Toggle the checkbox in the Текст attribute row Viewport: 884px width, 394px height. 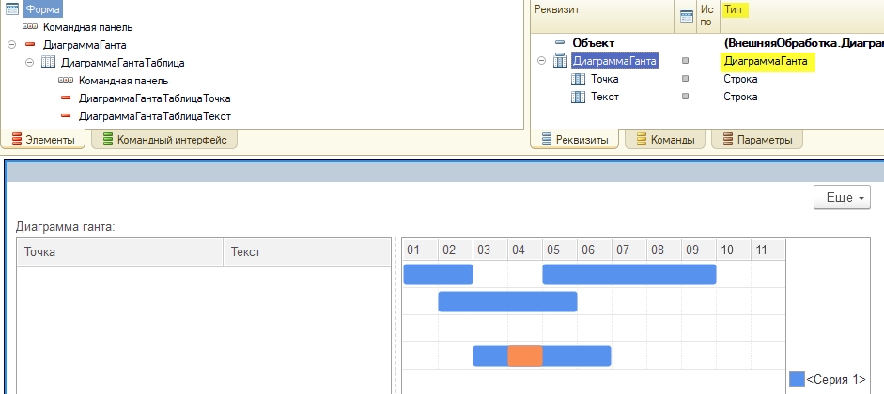(686, 97)
